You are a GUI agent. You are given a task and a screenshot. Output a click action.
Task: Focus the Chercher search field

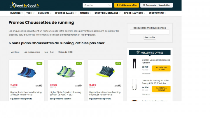tap(97, 5)
